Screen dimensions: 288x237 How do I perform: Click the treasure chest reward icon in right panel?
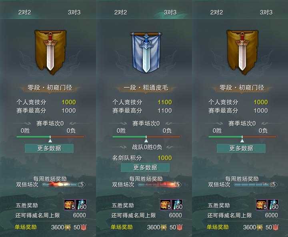pyautogui.click(x=262, y=205)
